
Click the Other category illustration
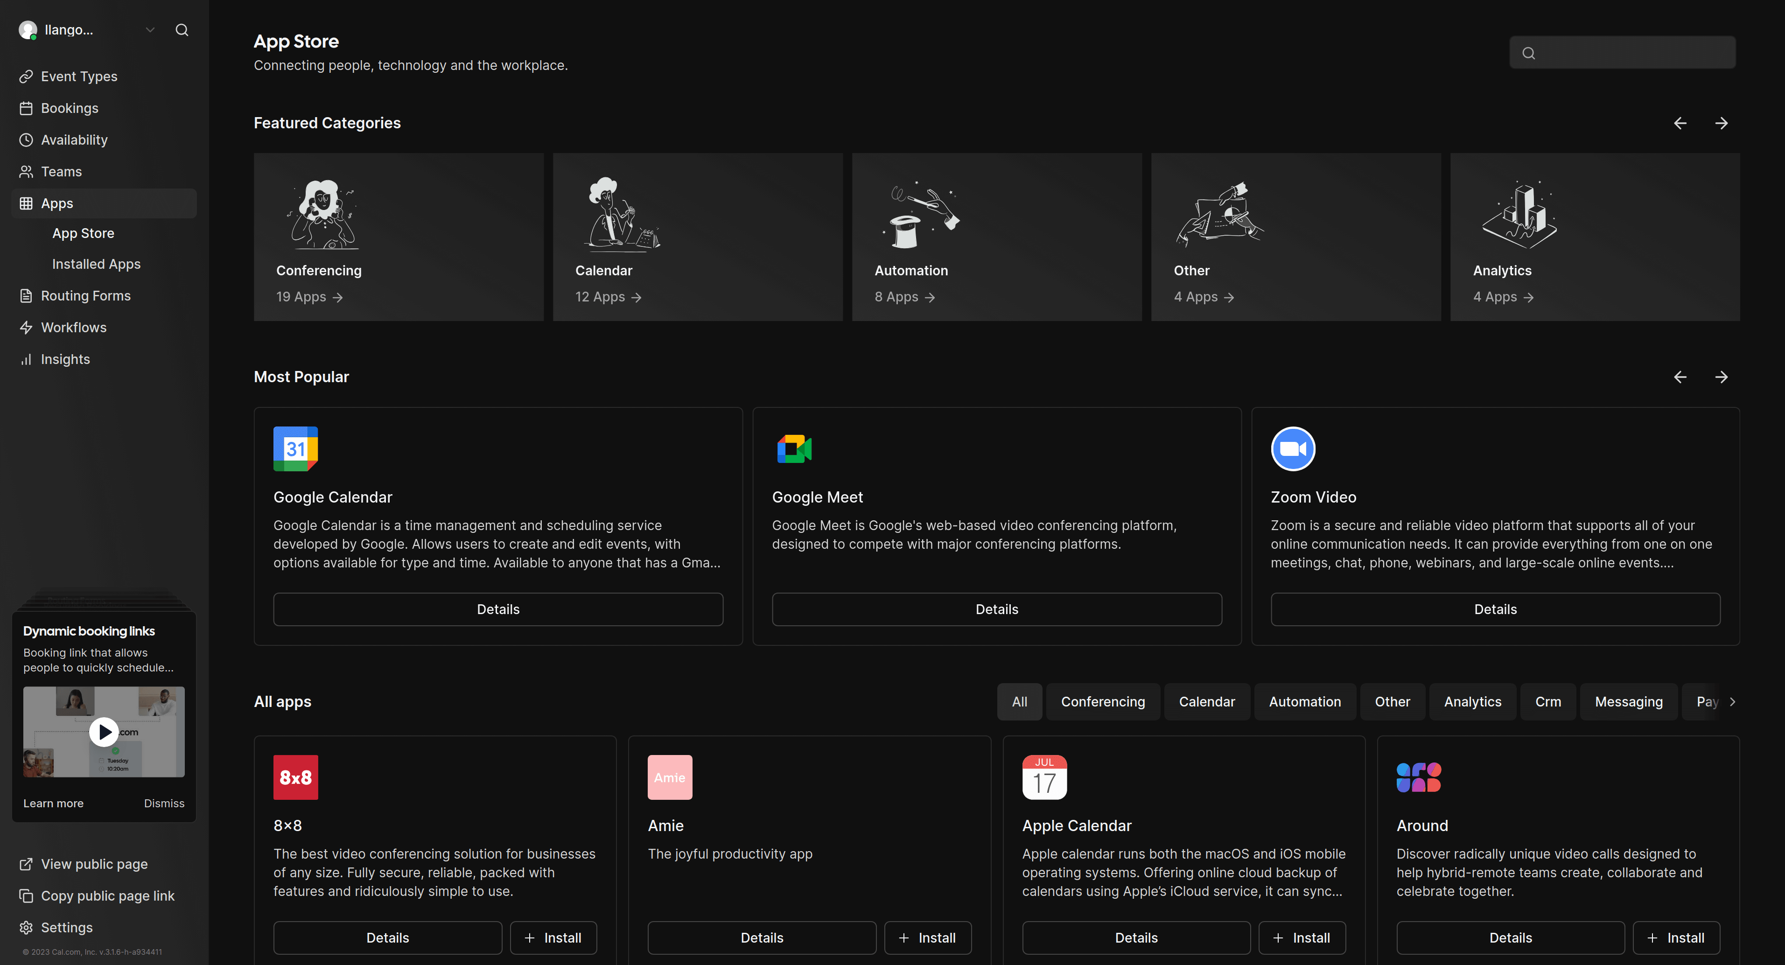click(1219, 215)
